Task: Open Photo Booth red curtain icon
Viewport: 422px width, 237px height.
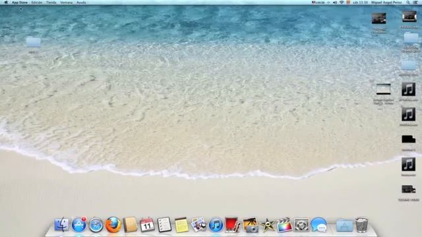Action: pos(232,224)
